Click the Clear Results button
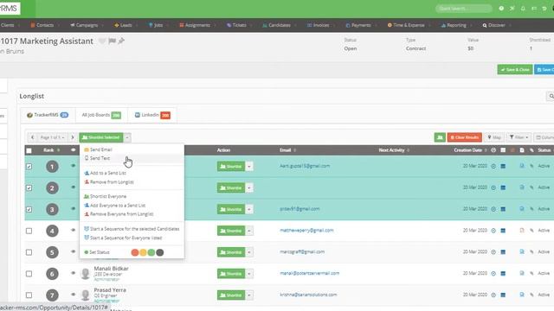This screenshot has width=554, height=311. point(464,137)
